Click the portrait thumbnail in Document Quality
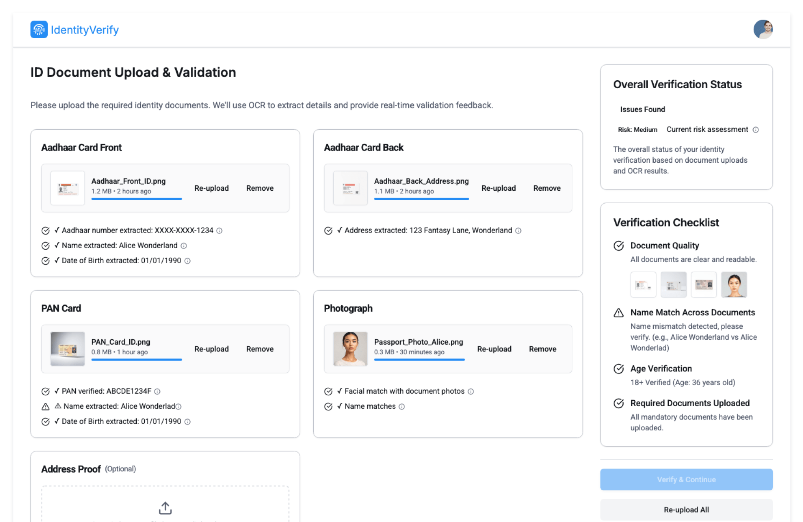Image resolution: width=803 pixels, height=522 pixels. point(734,285)
